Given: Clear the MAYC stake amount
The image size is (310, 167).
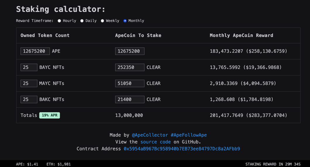Looking at the screenshot, I should [153, 83].
